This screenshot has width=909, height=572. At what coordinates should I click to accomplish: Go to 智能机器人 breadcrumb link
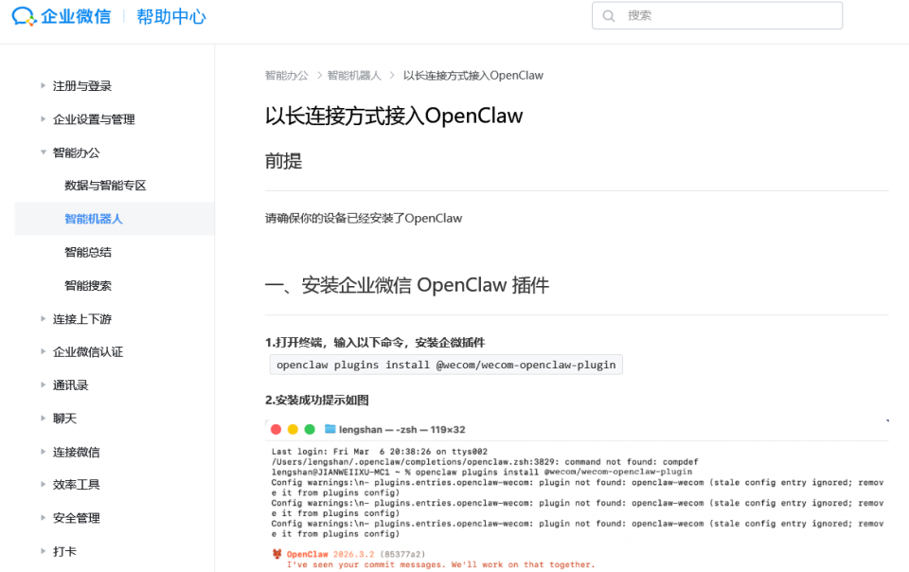(x=354, y=76)
